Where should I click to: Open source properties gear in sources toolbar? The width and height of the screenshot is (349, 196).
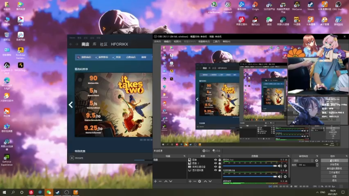[x=200, y=181]
